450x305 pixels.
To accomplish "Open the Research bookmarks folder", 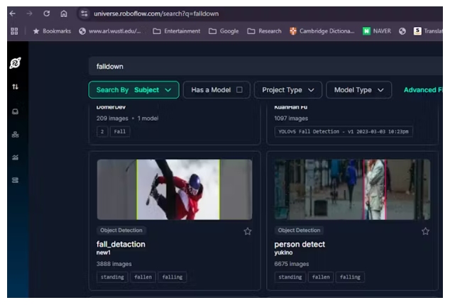I will [265, 30].
